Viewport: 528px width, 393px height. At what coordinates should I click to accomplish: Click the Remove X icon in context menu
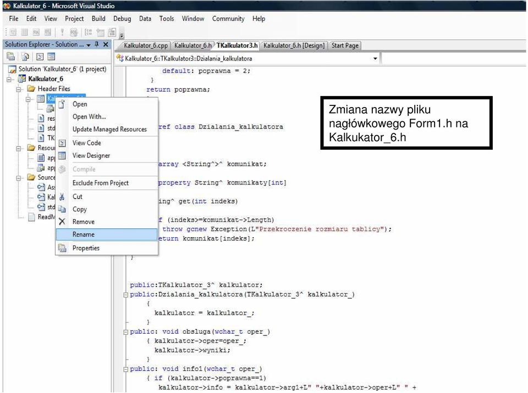(x=62, y=222)
